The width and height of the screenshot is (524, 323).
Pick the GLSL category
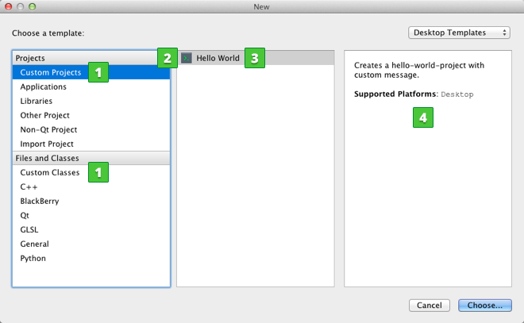pyautogui.click(x=30, y=229)
